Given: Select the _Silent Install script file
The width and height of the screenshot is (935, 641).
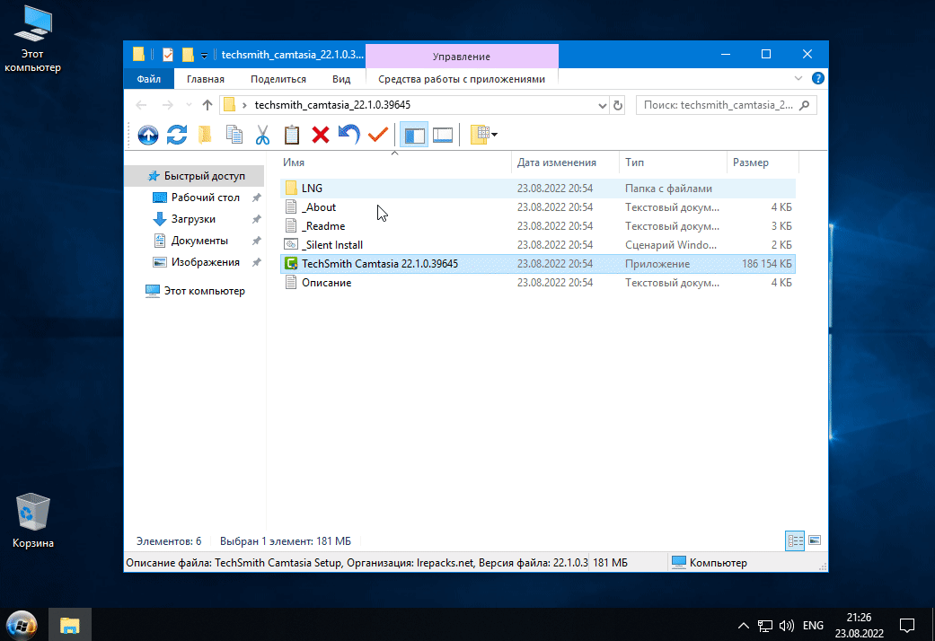Looking at the screenshot, I should 537,245.
